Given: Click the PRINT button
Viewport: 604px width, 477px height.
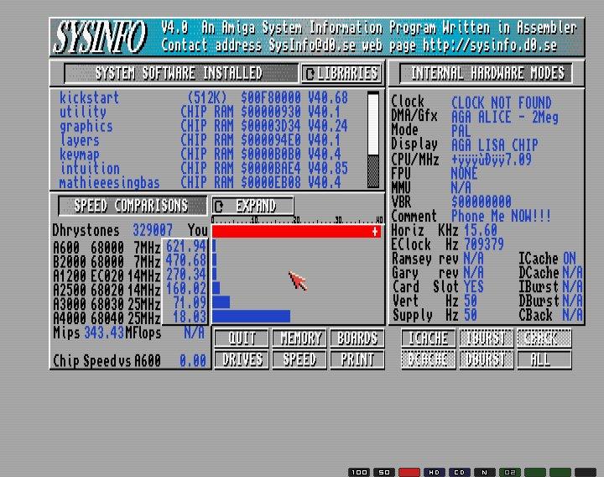Looking at the screenshot, I should click(357, 359).
